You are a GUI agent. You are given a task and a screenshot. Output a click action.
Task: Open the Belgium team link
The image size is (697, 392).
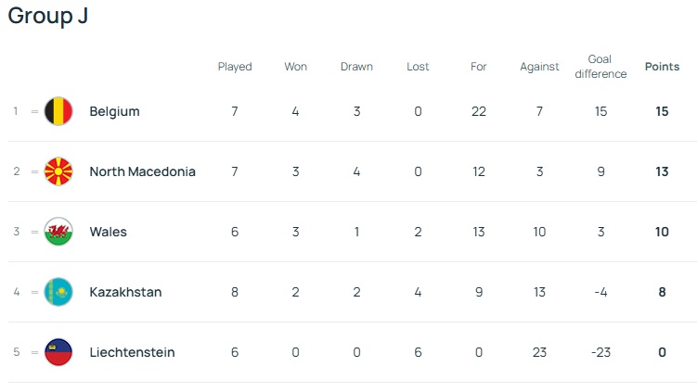114,111
